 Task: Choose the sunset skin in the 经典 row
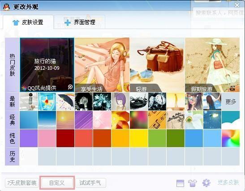65,120
